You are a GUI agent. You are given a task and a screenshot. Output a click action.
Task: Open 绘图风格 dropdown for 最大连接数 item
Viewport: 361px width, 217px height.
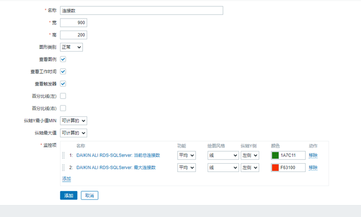click(x=223, y=167)
